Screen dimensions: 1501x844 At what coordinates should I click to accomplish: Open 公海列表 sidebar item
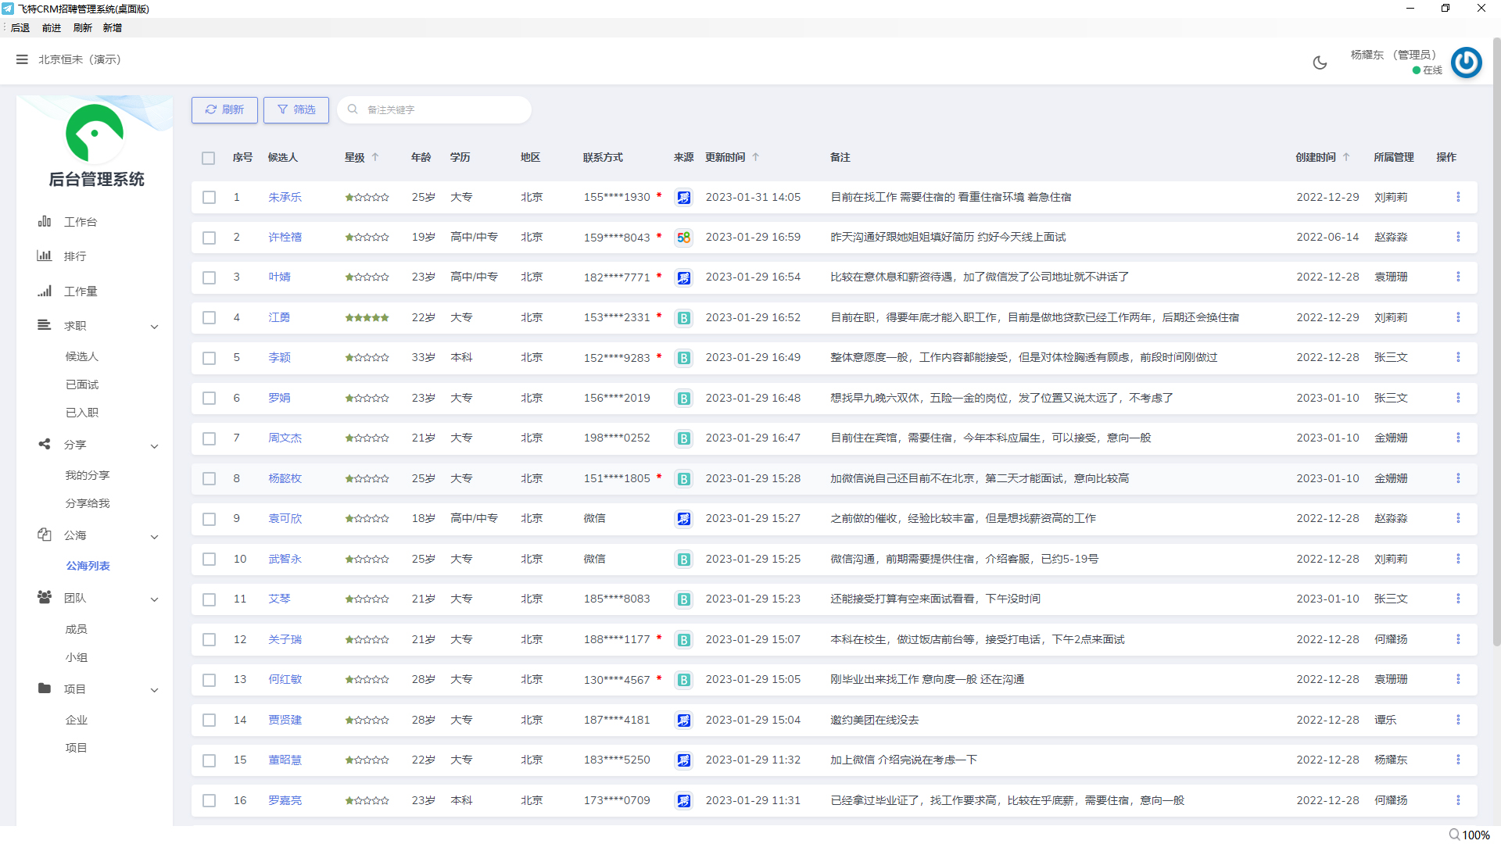coord(88,566)
